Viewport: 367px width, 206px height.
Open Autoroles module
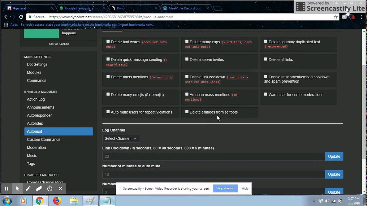[35, 123]
